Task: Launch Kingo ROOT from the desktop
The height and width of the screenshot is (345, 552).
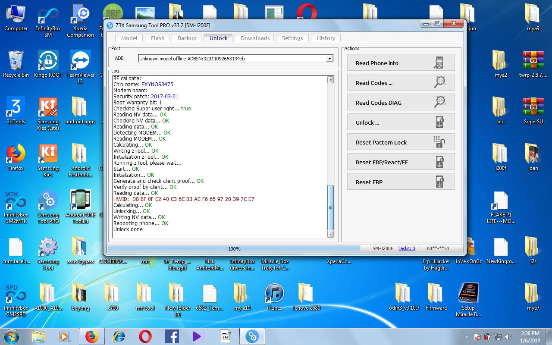Action: coord(48,64)
